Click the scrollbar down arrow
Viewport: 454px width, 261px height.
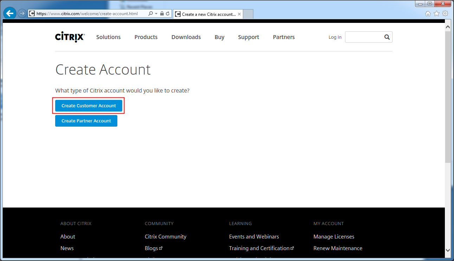tap(448, 250)
